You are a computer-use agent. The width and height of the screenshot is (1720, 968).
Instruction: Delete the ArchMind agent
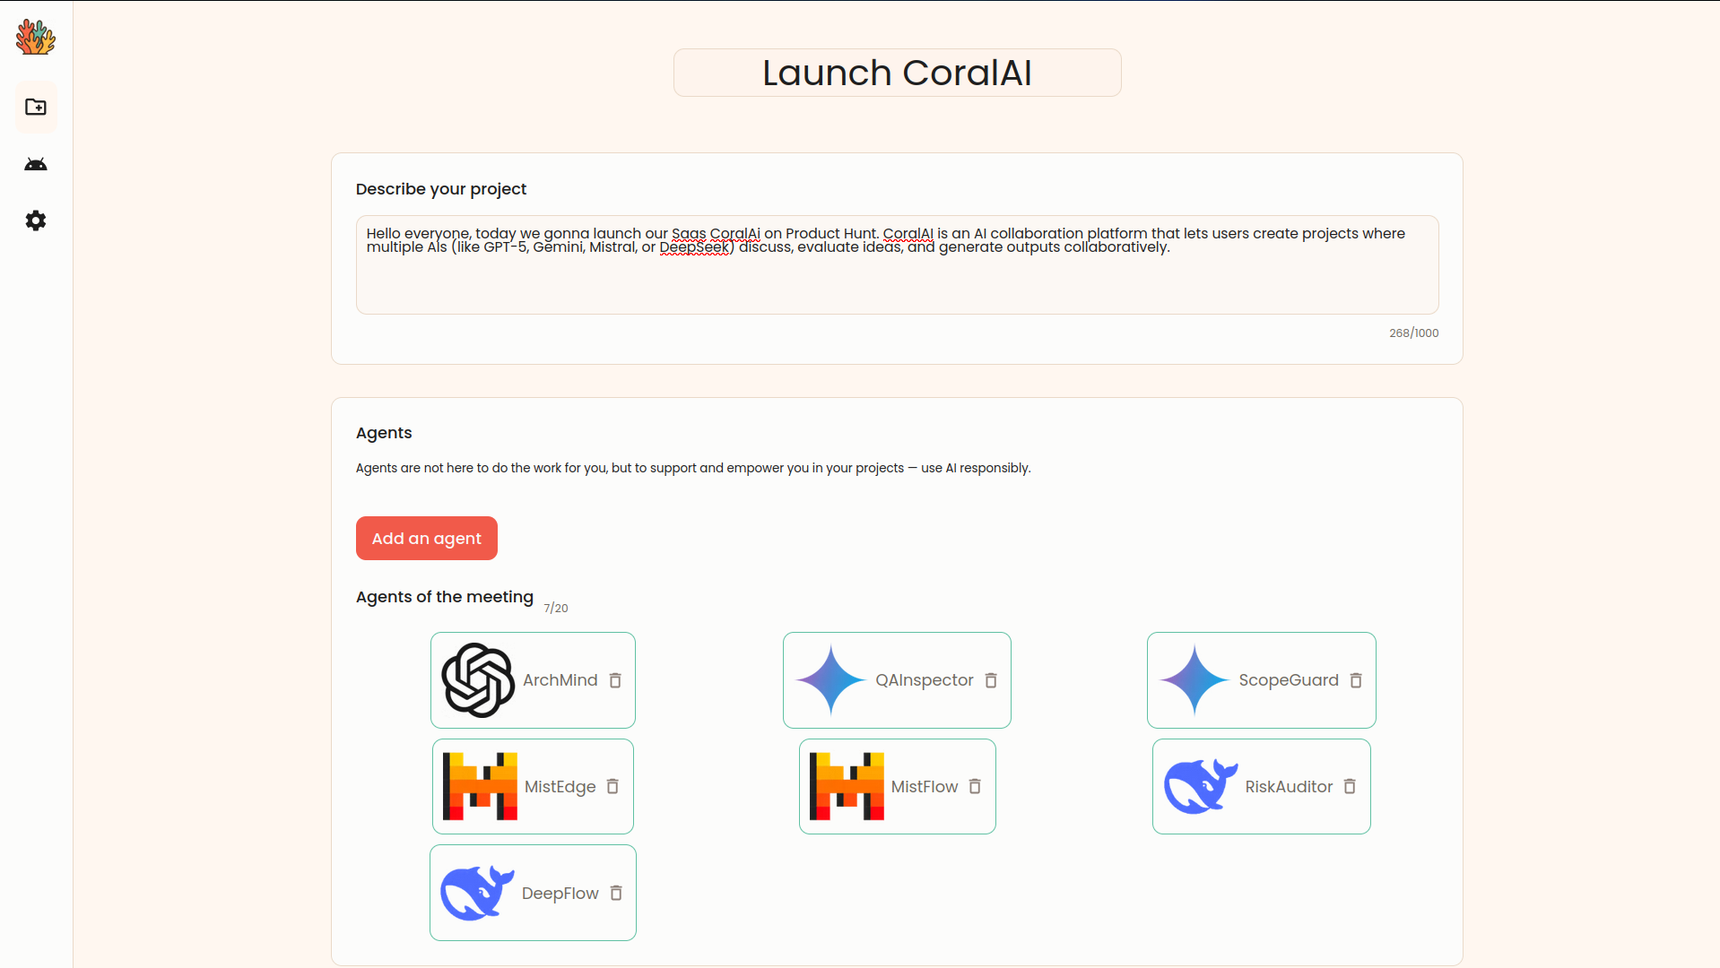tap(615, 680)
